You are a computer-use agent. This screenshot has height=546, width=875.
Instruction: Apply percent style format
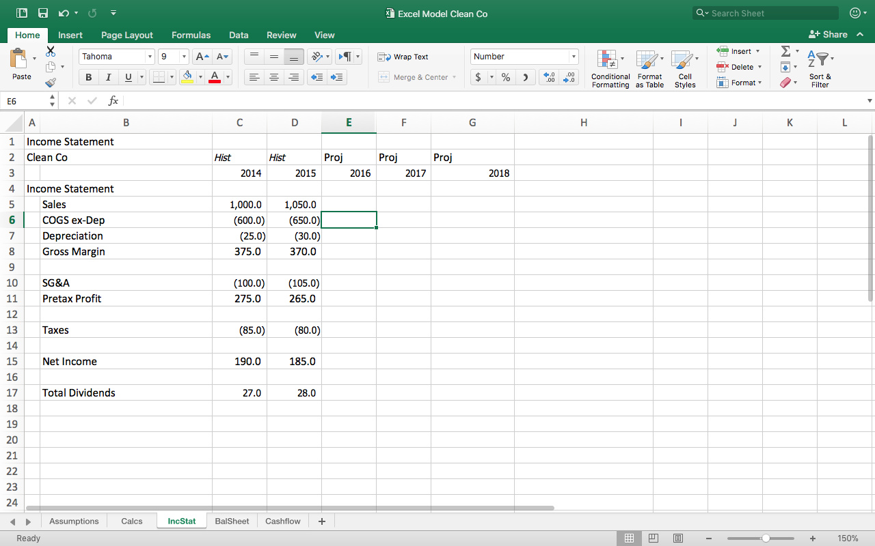point(506,77)
